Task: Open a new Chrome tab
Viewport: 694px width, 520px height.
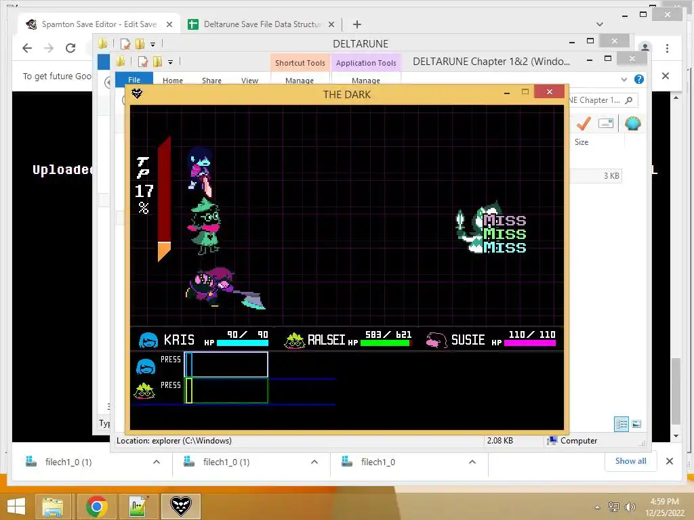Action: 356,24
